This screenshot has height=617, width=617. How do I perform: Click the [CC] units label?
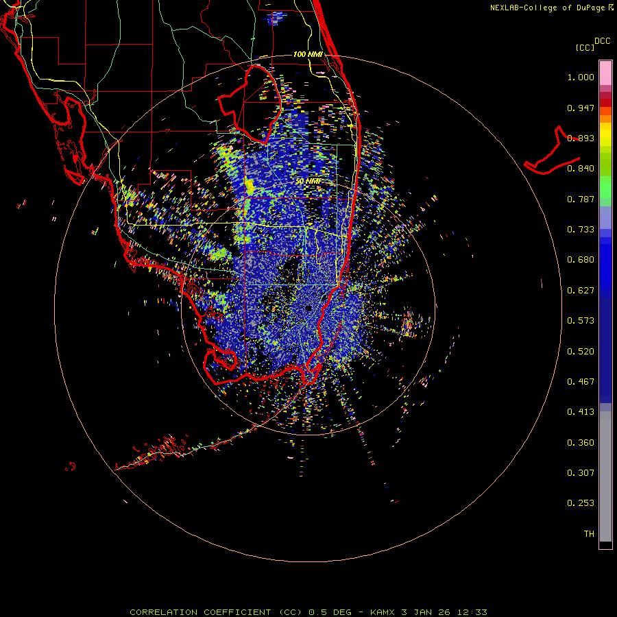tap(585, 47)
